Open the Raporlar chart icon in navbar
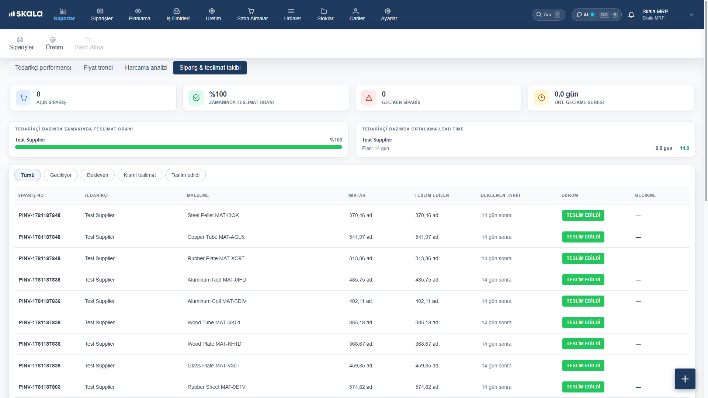The height and width of the screenshot is (398, 708). (x=63, y=11)
